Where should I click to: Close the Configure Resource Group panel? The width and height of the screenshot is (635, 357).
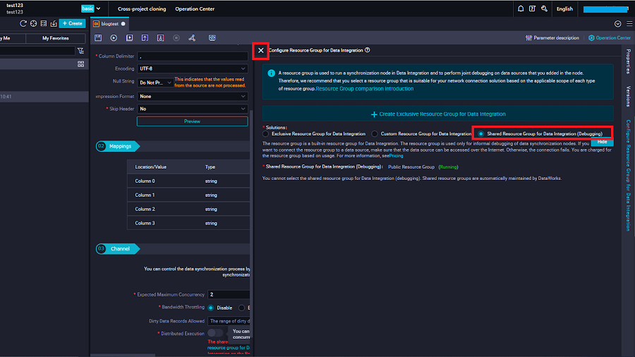pyautogui.click(x=261, y=51)
